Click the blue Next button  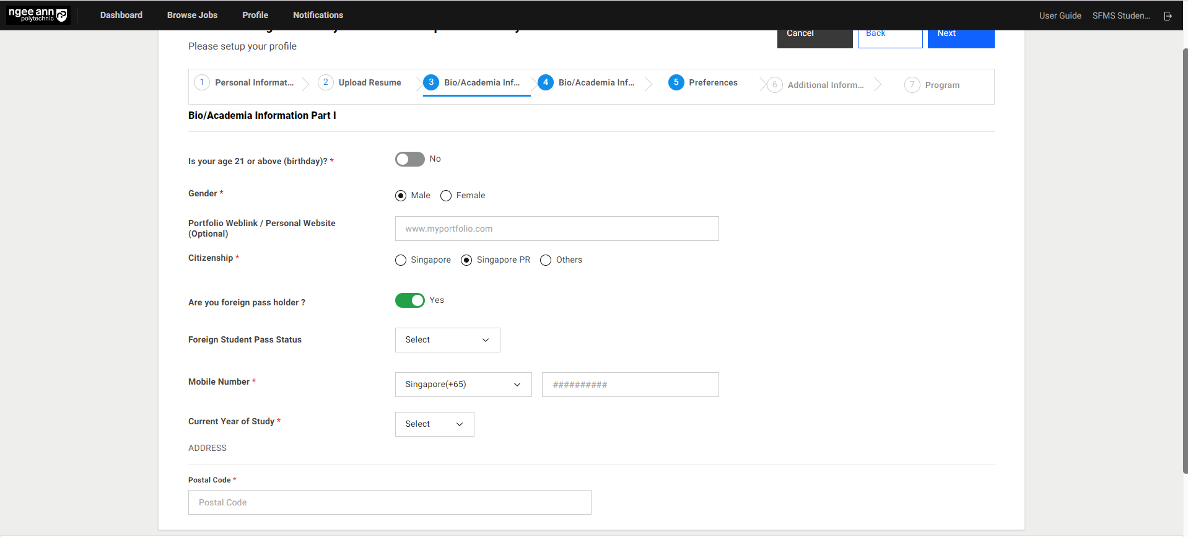tap(960, 37)
